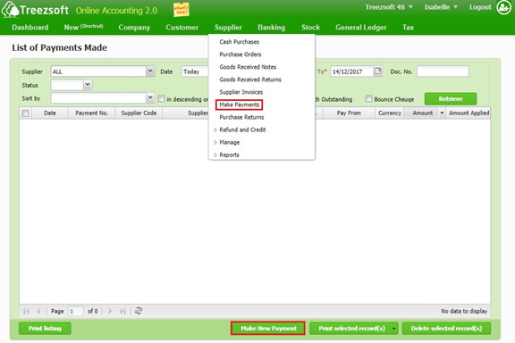Open the Amount column menu arrow
The width and height of the screenshot is (515, 343).
442,113
